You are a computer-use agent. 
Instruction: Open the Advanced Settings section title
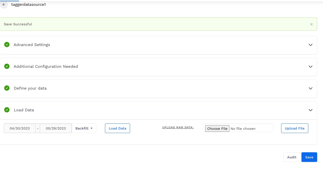[x=32, y=45]
